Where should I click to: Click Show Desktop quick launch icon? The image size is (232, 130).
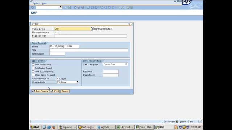(44, 127)
